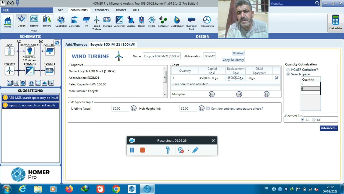This screenshot has height=194, width=344.
Task: Open the ABB-MGS converter in the schematic
Action: pyautogui.click(x=30, y=71)
